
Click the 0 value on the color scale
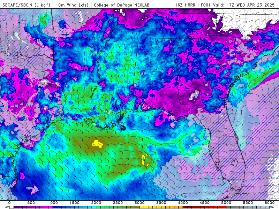pos(9,203)
